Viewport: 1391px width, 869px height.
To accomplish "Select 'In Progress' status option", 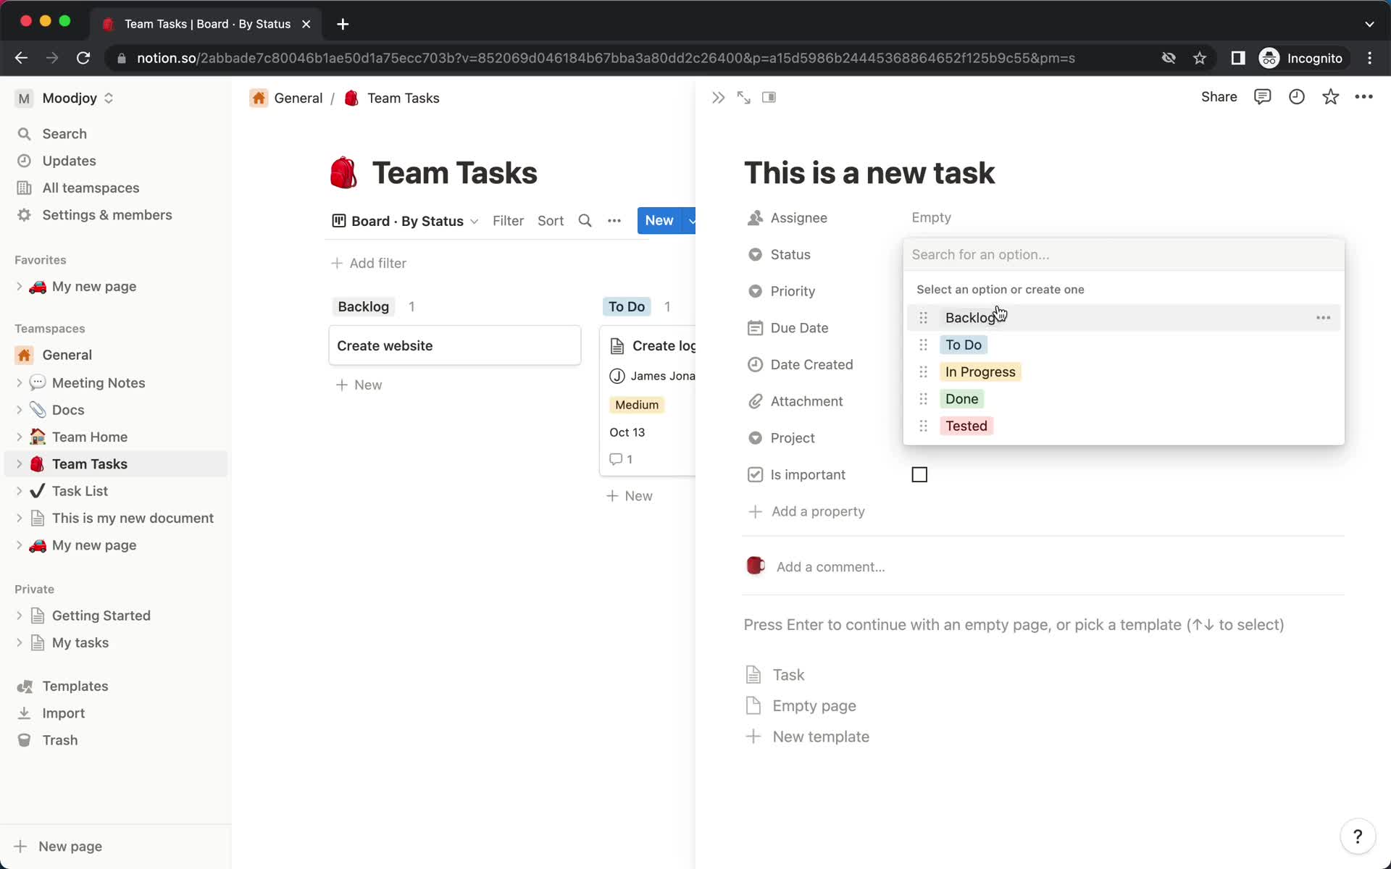I will [980, 371].
